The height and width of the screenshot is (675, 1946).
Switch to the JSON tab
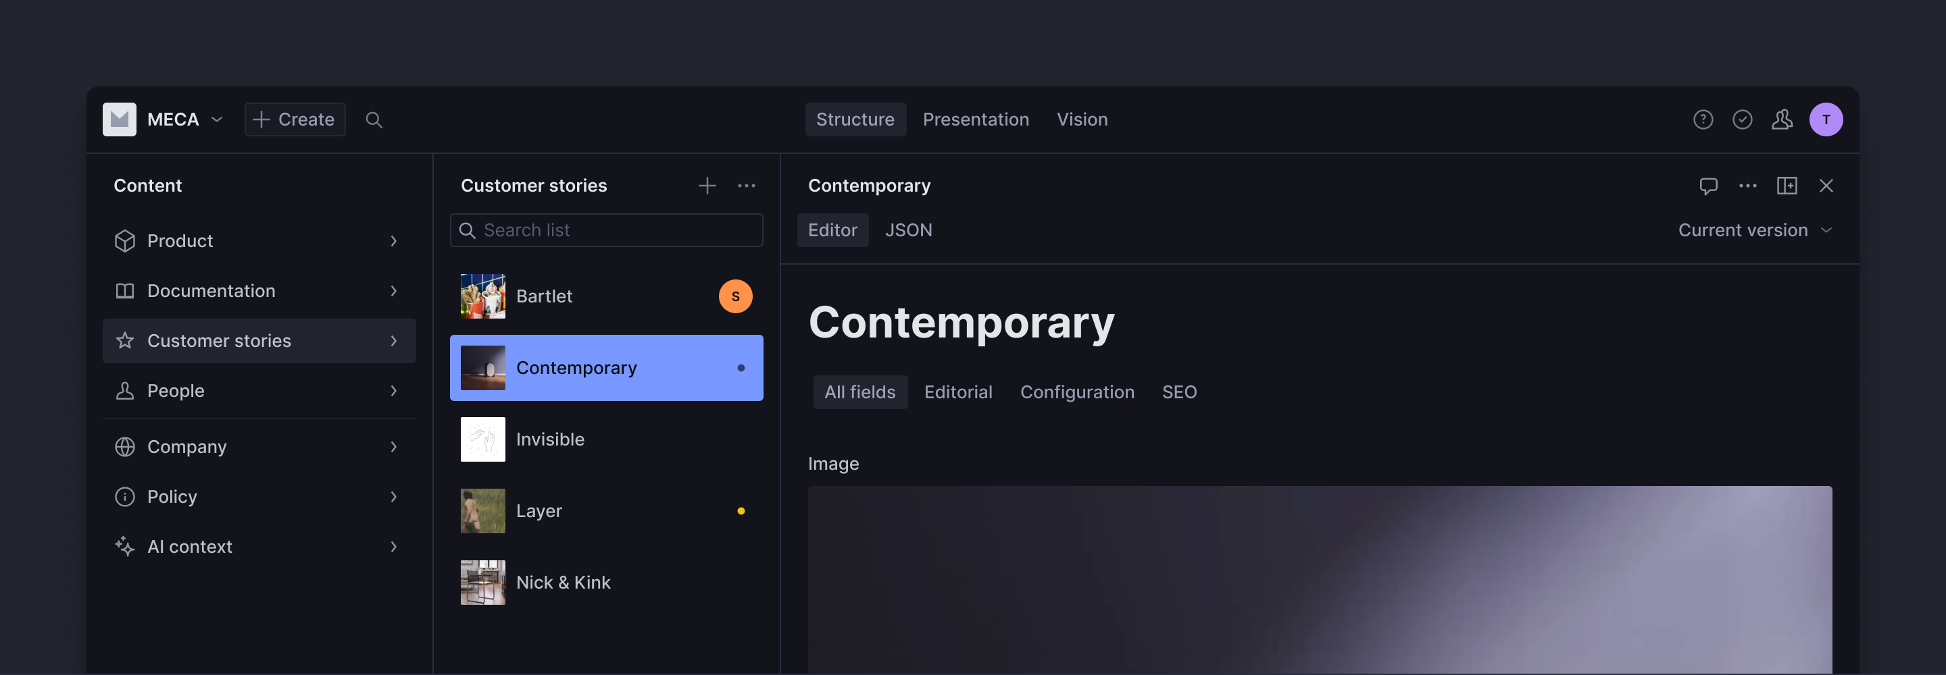[x=908, y=230]
